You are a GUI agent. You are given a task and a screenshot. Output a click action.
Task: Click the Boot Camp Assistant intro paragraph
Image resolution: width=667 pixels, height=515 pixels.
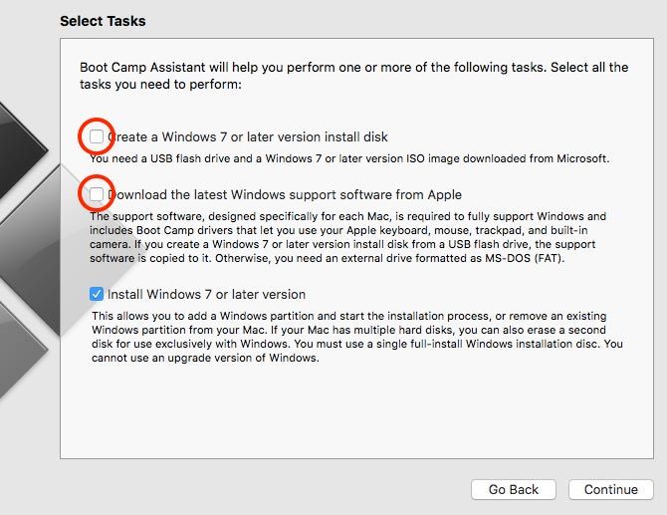(353, 76)
